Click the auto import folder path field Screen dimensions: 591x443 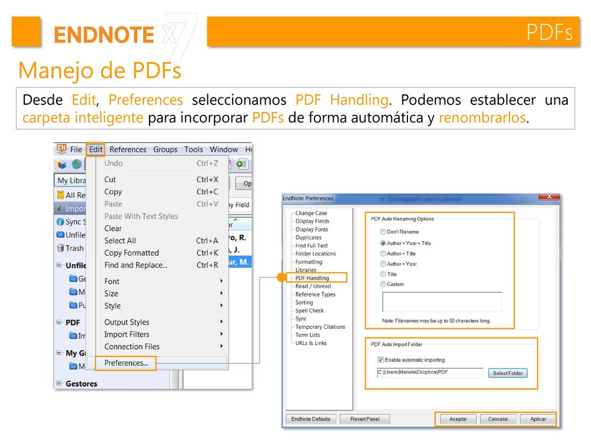(x=429, y=372)
